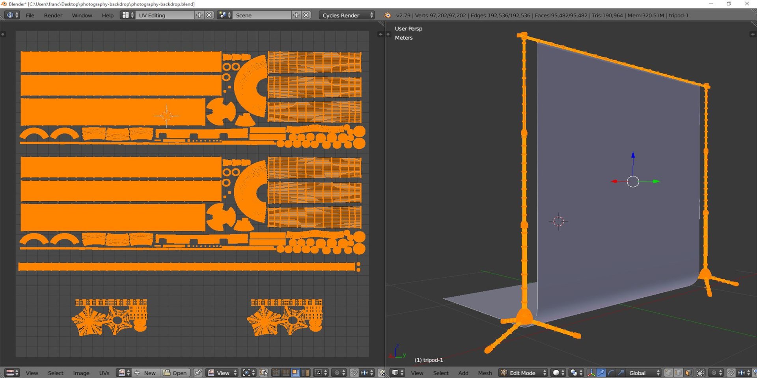Open the UVs menu

[x=104, y=373]
